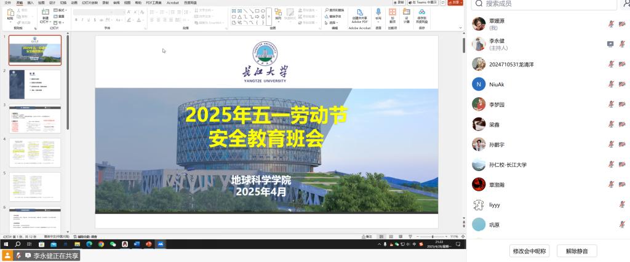Click the muted microphone icon beside 李梦园

tap(611, 105)
